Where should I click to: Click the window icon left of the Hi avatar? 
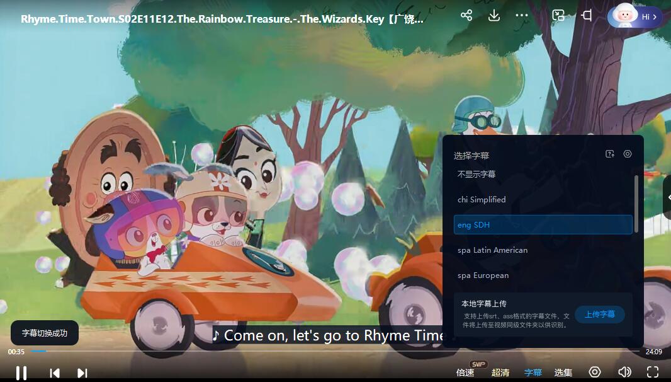[587, 16]
